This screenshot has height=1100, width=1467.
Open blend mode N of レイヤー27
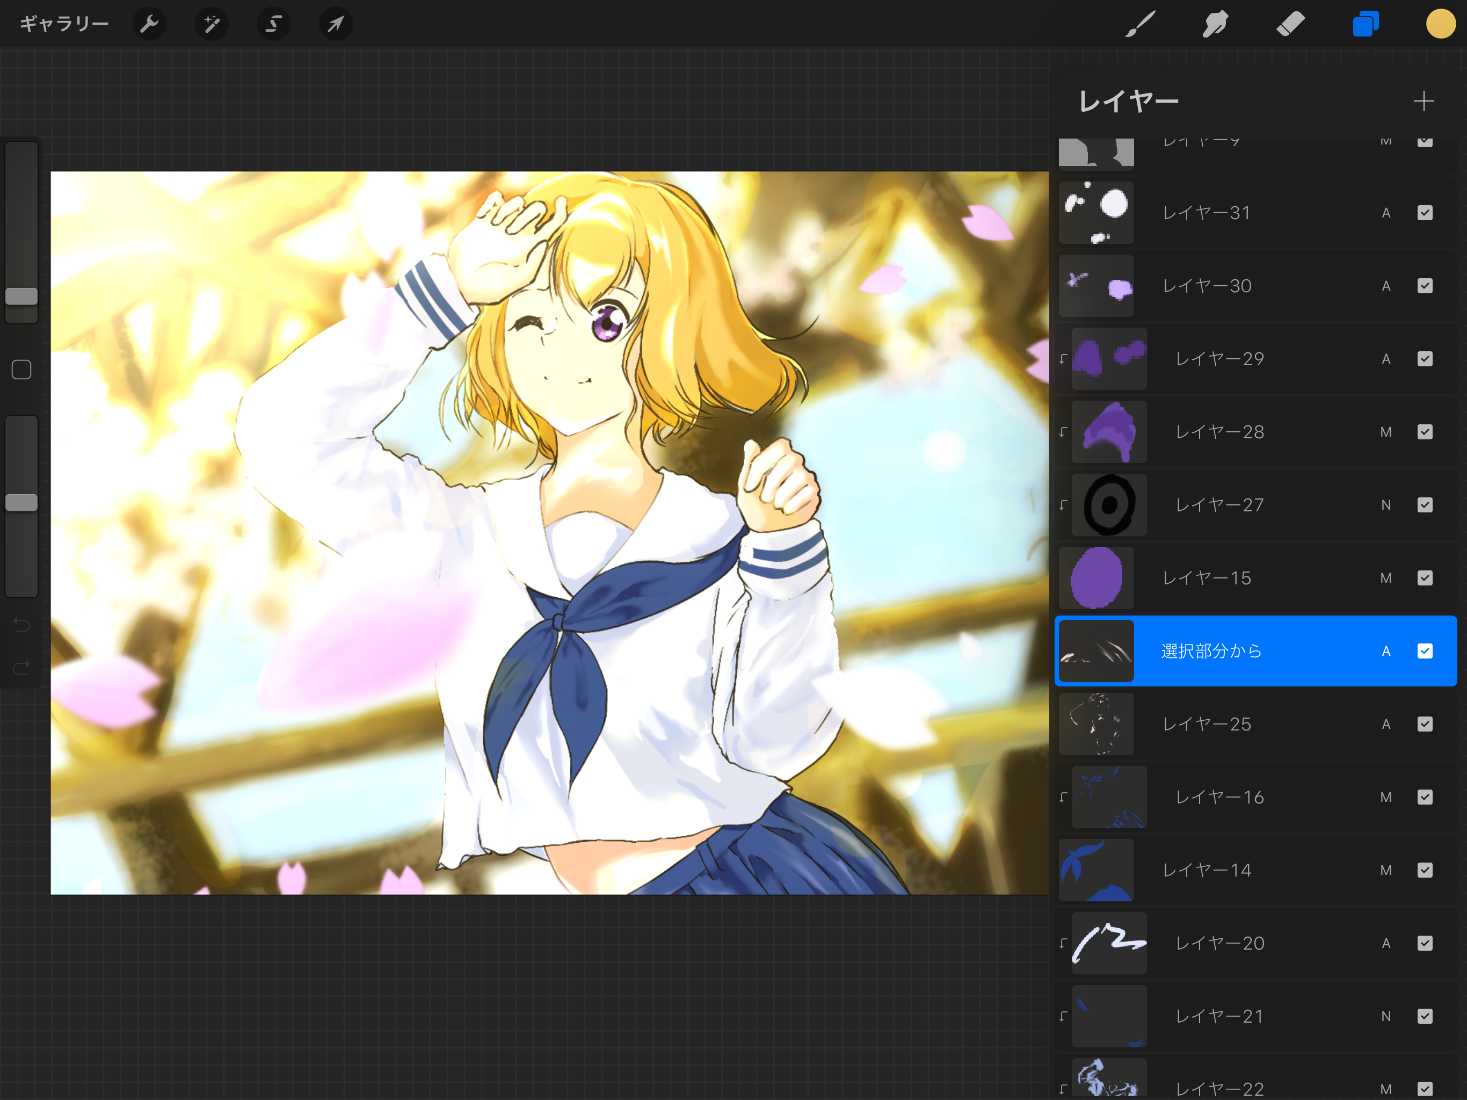click(x=1385, y=505)
